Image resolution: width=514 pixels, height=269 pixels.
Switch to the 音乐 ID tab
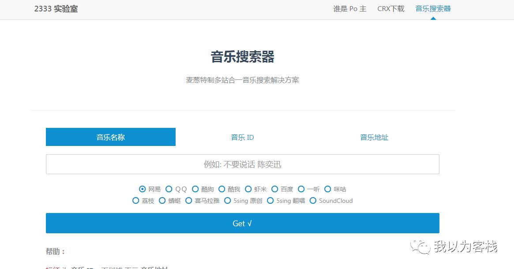point(243,137)
